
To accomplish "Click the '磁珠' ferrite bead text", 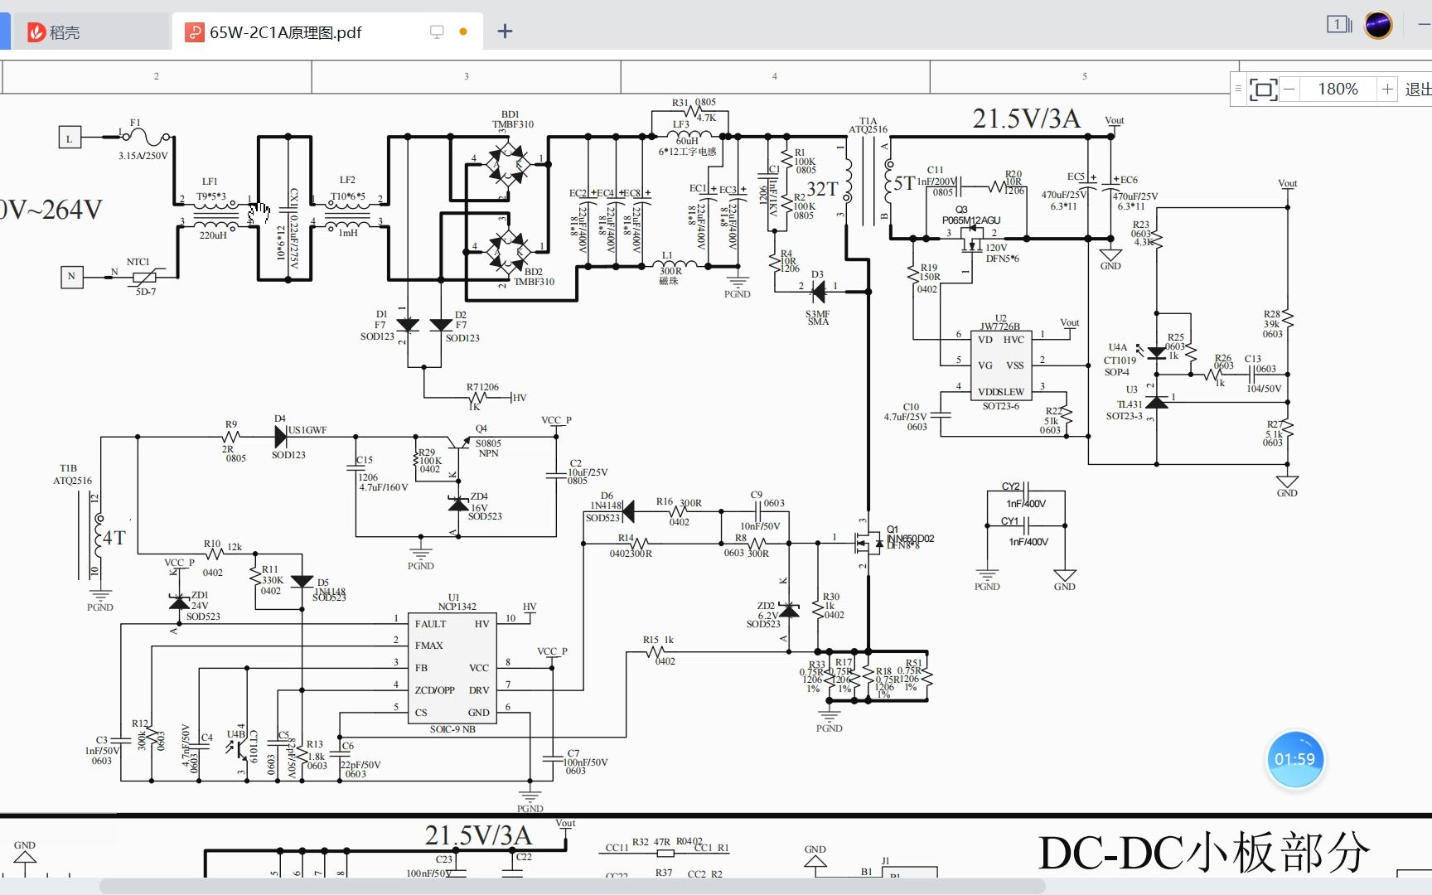I will (x=668, y=281).
